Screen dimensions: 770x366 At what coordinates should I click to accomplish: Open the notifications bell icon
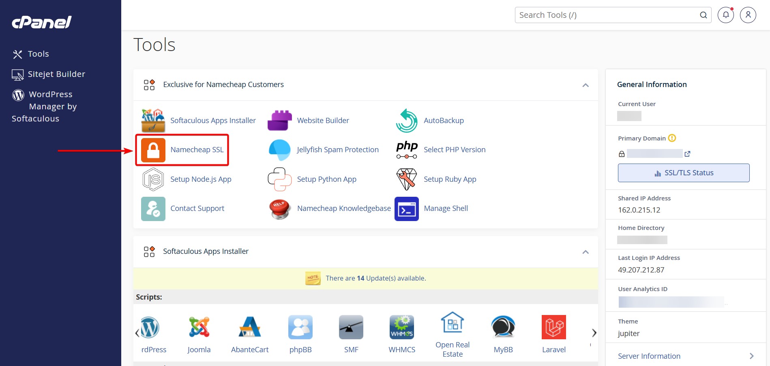tap(726, 15)
